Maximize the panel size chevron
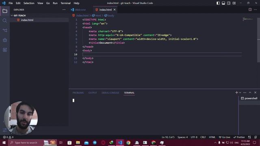Viewport: 260px width, 146px height. pyautogui.click(x=250, y=92)
